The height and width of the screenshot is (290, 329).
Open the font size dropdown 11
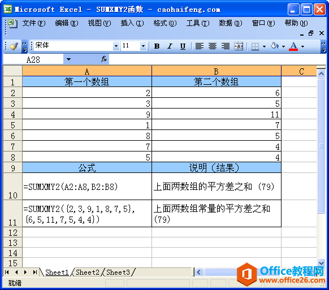(x=144, y=46)
